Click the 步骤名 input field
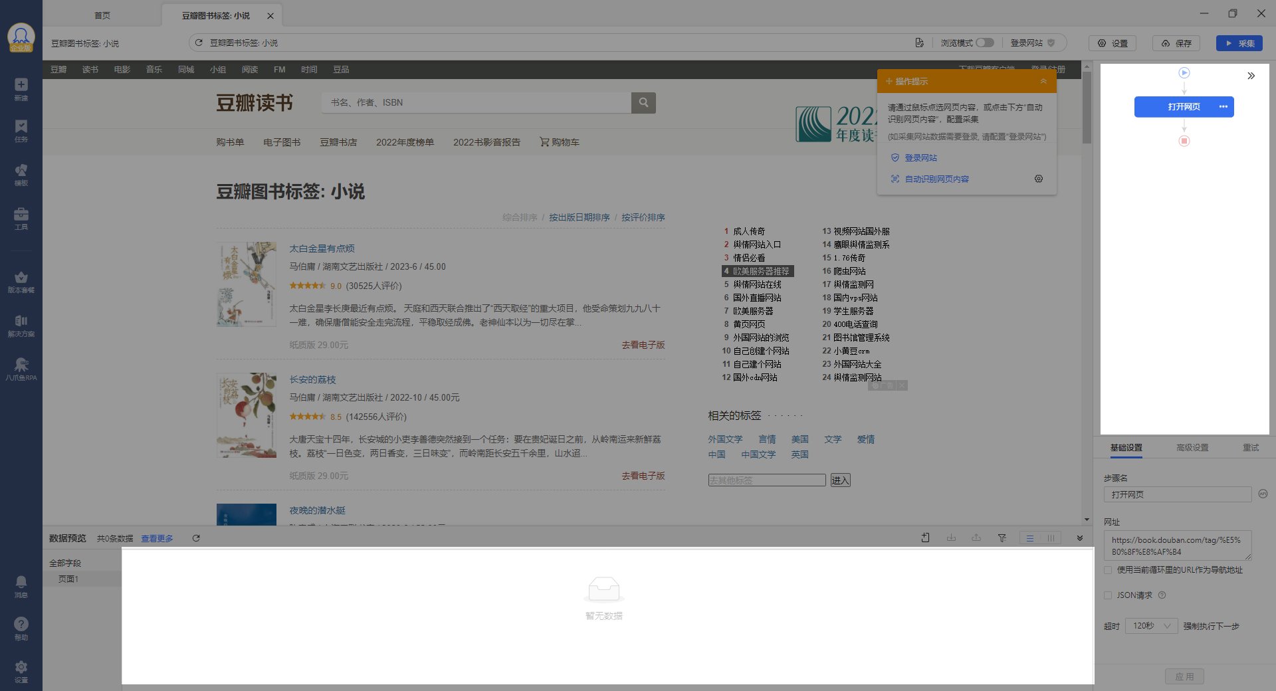This screenshot has height=691, width=1276. [1178, 494]
